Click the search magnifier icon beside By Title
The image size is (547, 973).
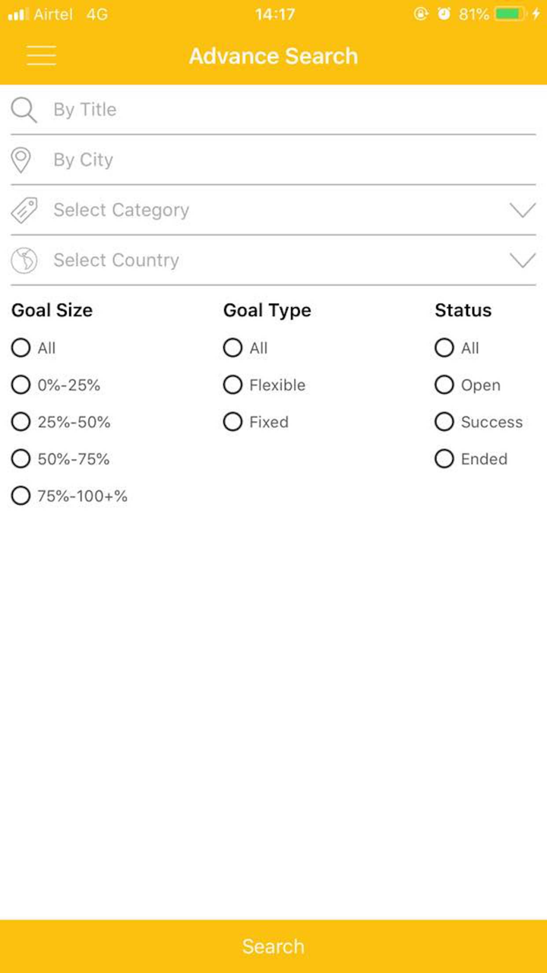click(x=24, y=109)
